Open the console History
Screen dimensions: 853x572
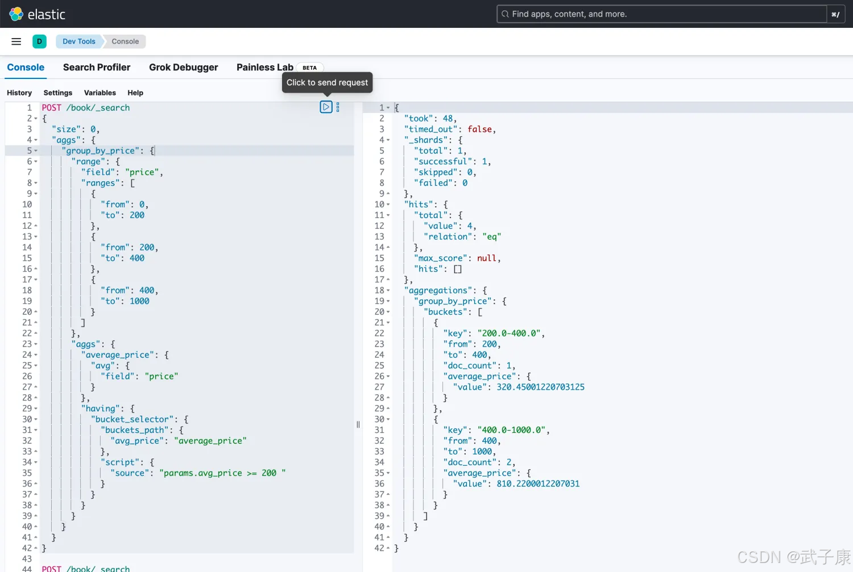coord(19,93)
